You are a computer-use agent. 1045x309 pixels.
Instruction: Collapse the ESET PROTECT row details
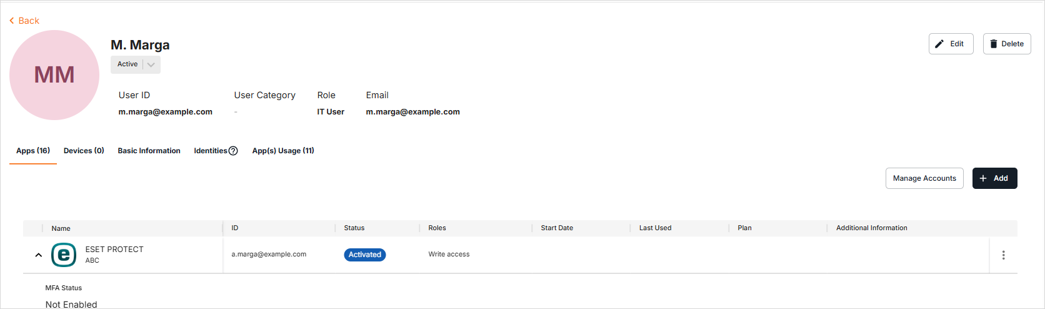pos(38,255)
